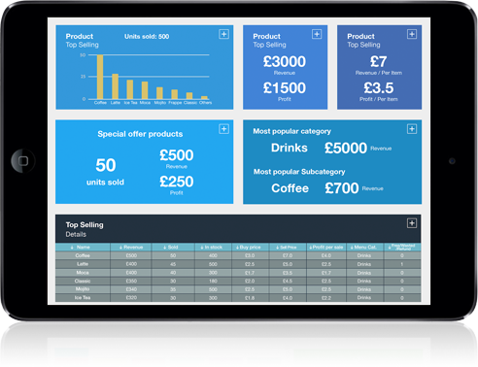Image resolution: width=478 pixels, height=367 pixels.
Task: Sort table by Name column
Action: point(83,247)
